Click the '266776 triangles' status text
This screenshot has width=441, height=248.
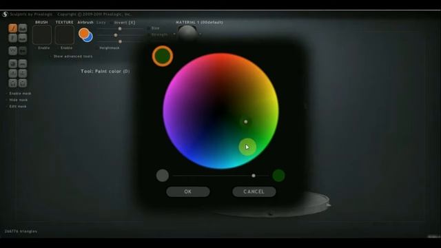(21, 231)
